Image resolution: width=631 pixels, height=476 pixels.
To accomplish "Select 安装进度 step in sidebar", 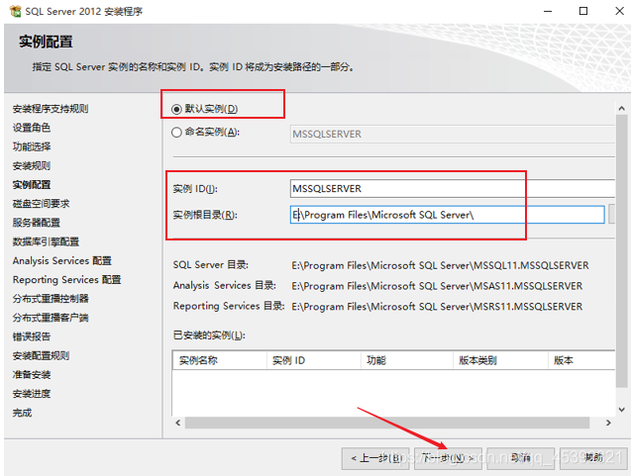I will tap(32, 394).
